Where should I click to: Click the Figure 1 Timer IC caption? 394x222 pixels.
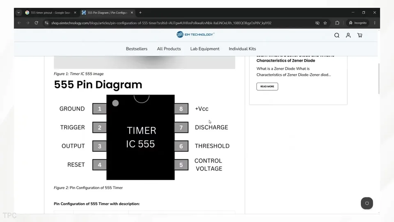click(x=79, y=74)
